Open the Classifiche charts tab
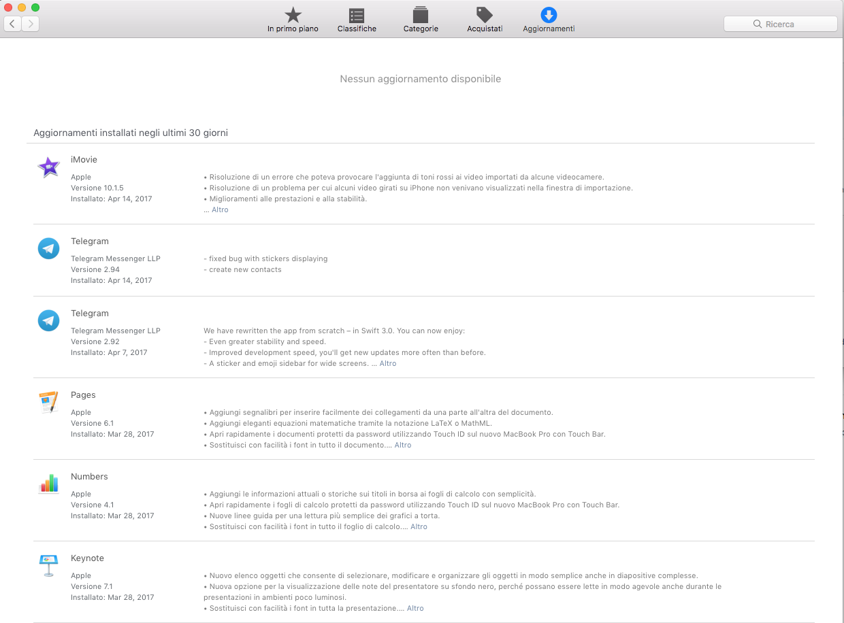Viewport: 844px width, 623px height. point(357,20)
